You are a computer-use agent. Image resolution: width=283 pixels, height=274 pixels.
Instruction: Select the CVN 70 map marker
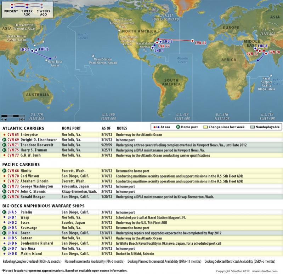point(266,53)
